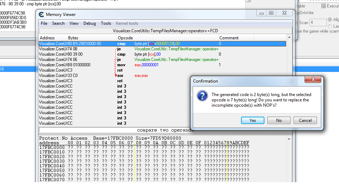Image resolution: width=339 pixels, height=185 pixels.
Task: Select the Alignment radio button
Action: pos(330,19)
